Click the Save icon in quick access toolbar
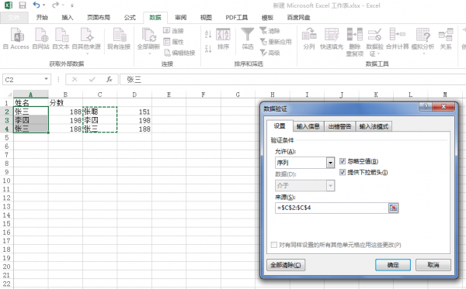Viewport: 466px width, 289px height. (x=23, y=5)
